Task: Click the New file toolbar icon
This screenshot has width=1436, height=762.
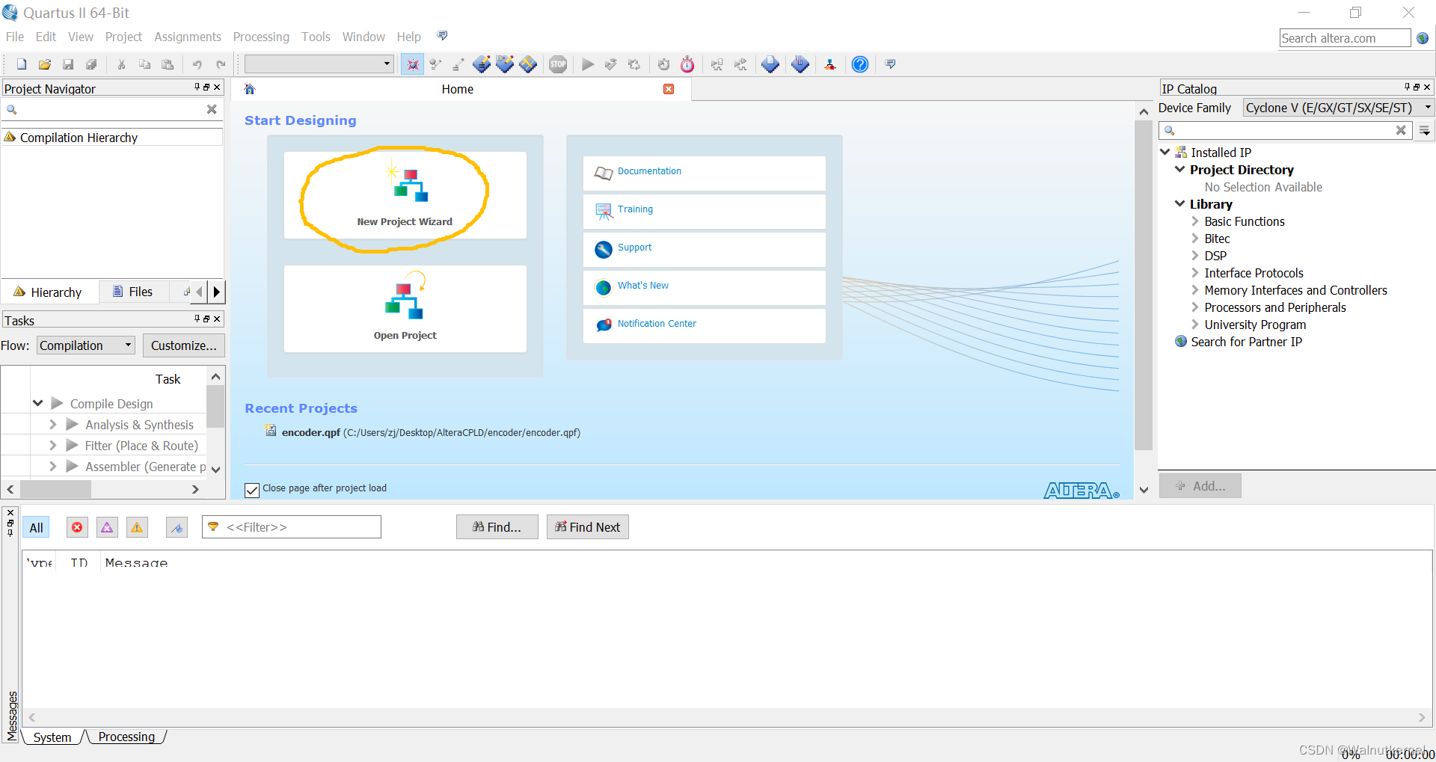Action: coord(22,64)
